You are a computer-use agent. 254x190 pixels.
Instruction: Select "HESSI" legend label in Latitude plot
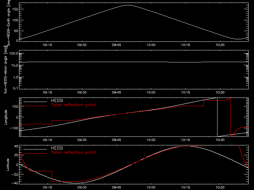(57, 148)
